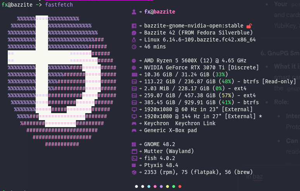Click the Mutter (Wayland) text
The image size is (300, 191).
tap(169, 151)
